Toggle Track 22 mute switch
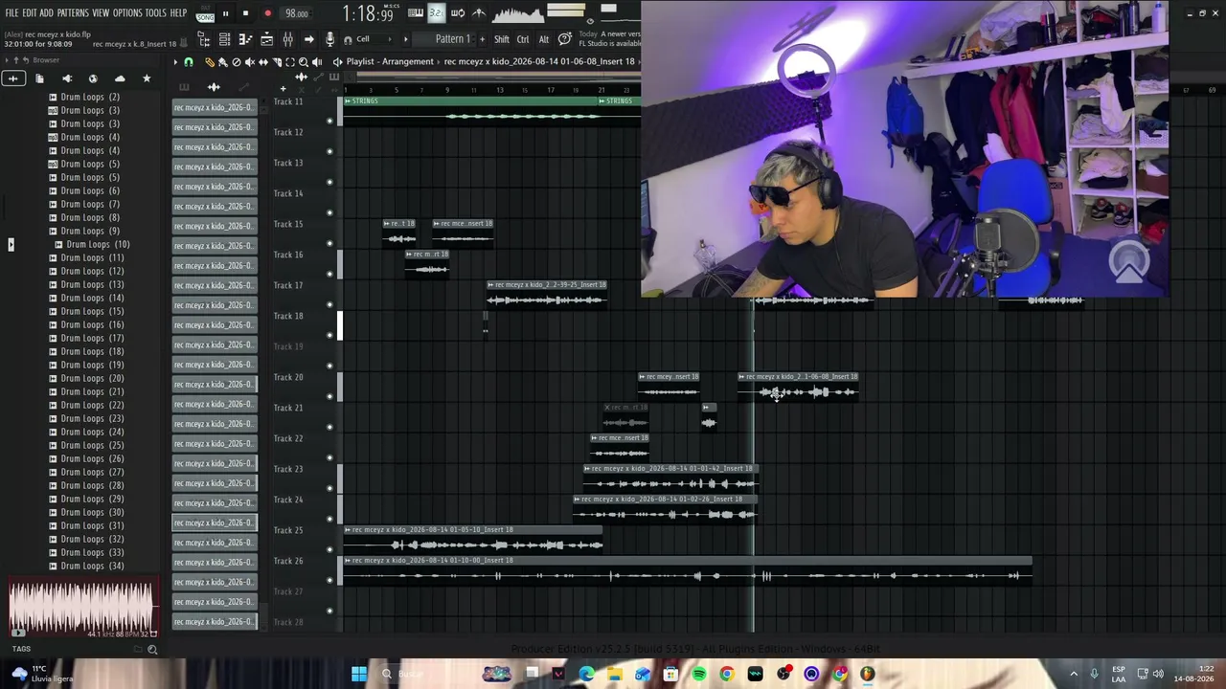Viewport: 1226px width, 689px height. 329,457
